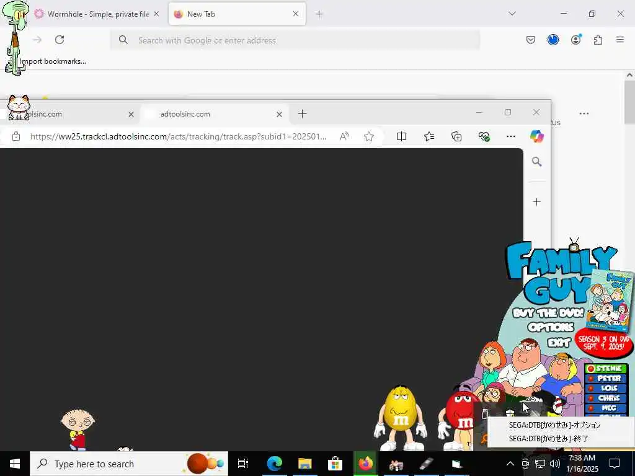Click Edge sidebar plus customize button

[537, 202]
